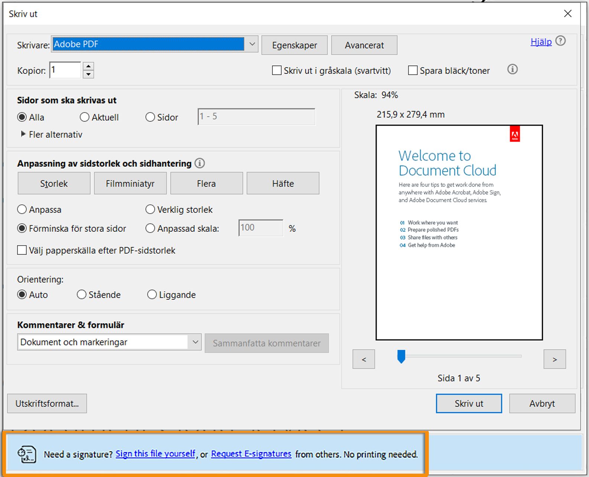The image size is (589, 477).
Task: Enable Skriv ut i gråskala checkbox
Action: 277,71
